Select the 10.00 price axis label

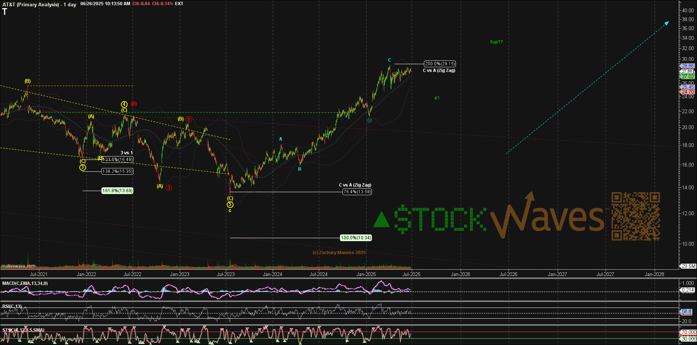point(688,244)
